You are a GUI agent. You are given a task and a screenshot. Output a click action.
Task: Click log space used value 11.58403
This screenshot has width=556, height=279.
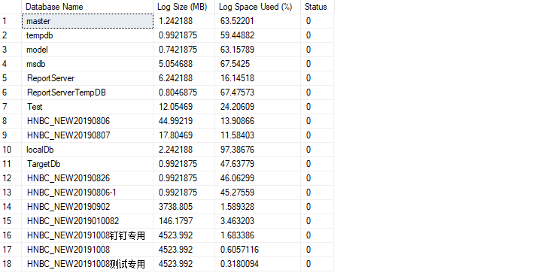click(237, 135)
